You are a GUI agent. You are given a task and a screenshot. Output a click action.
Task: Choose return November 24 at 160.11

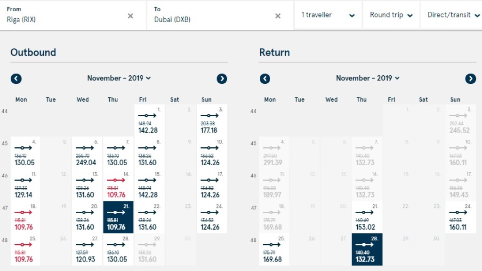point(460,217)
